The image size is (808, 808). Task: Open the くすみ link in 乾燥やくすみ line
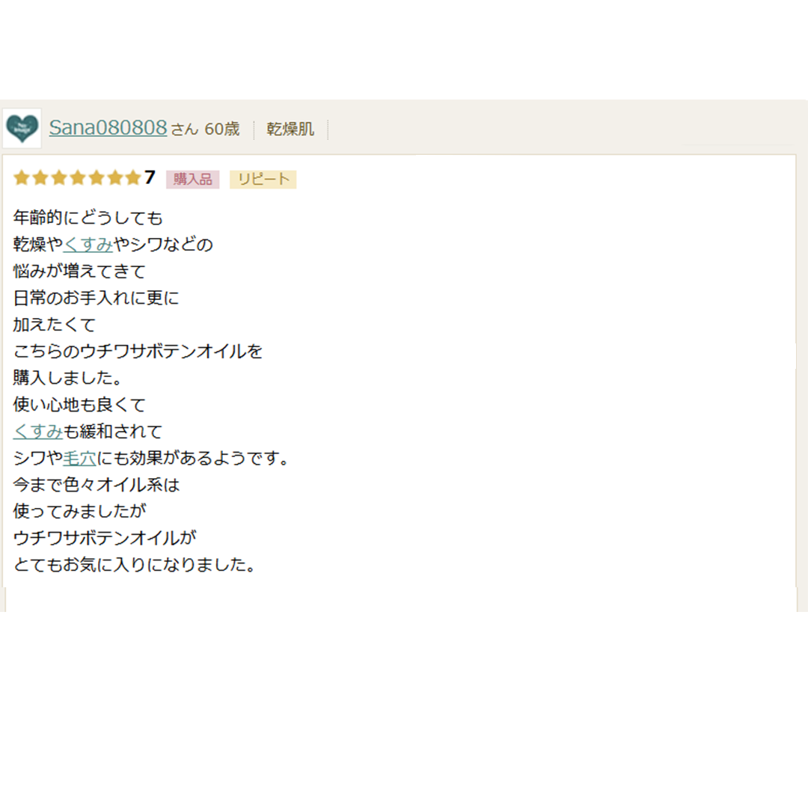point(88,244)
